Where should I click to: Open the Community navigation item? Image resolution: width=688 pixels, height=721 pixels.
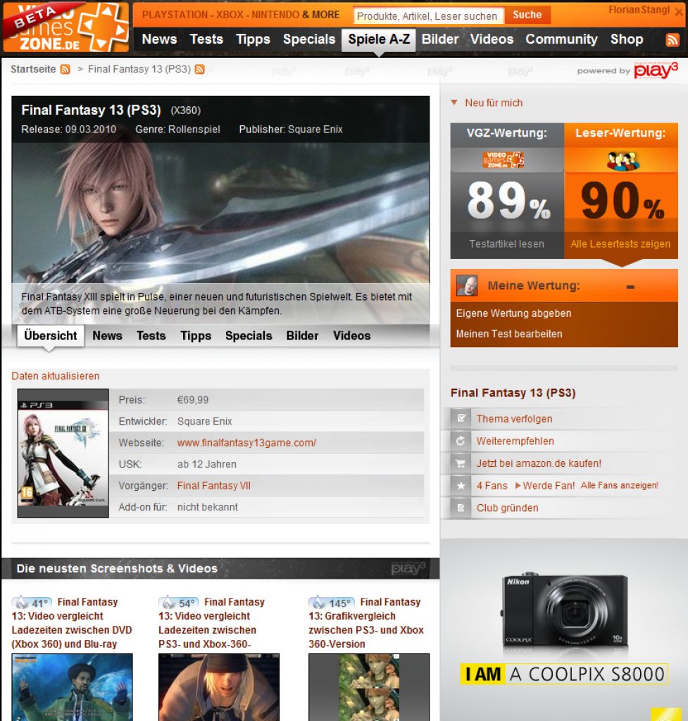561,39
